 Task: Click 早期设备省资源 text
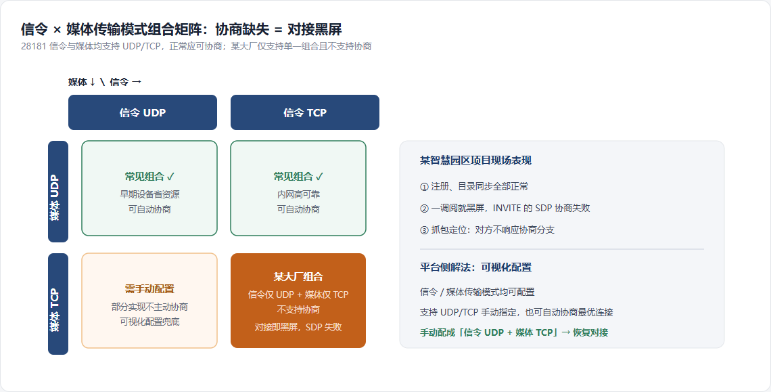coord(149,194)
